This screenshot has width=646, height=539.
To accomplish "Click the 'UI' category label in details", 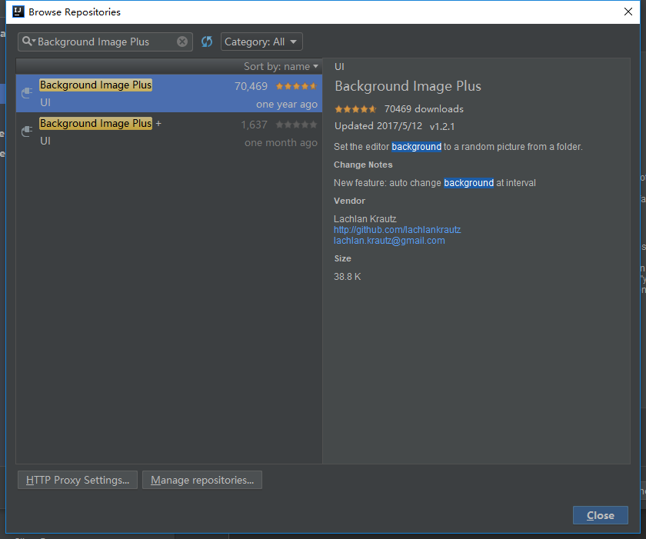I will pos(339,67).
